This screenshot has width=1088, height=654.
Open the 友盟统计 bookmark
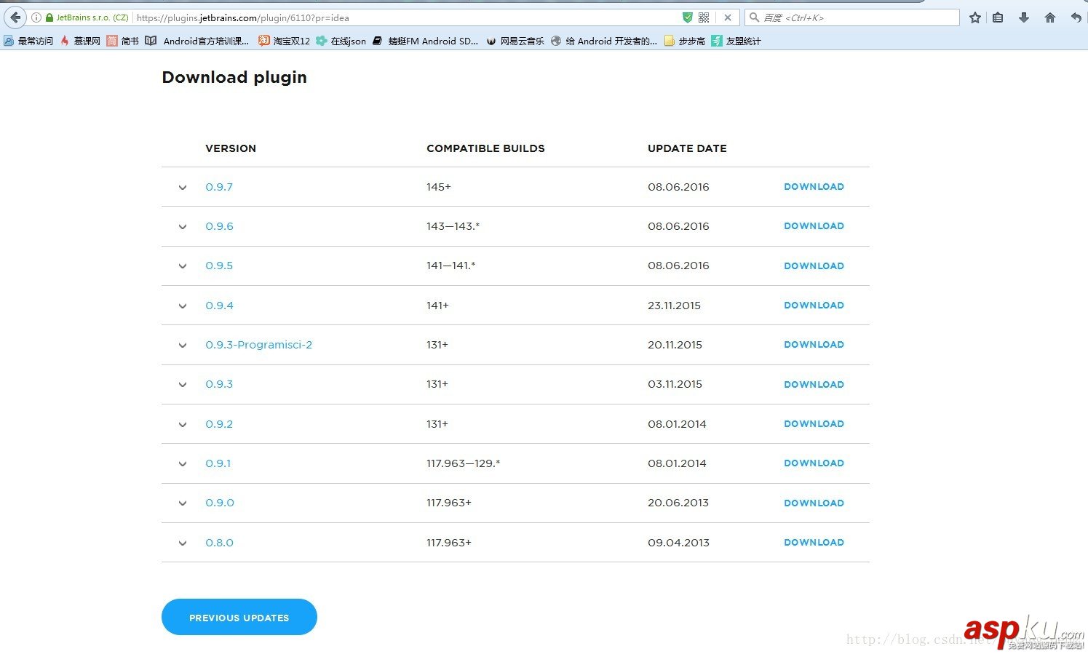pyautogui.click(x=736, y=41)
